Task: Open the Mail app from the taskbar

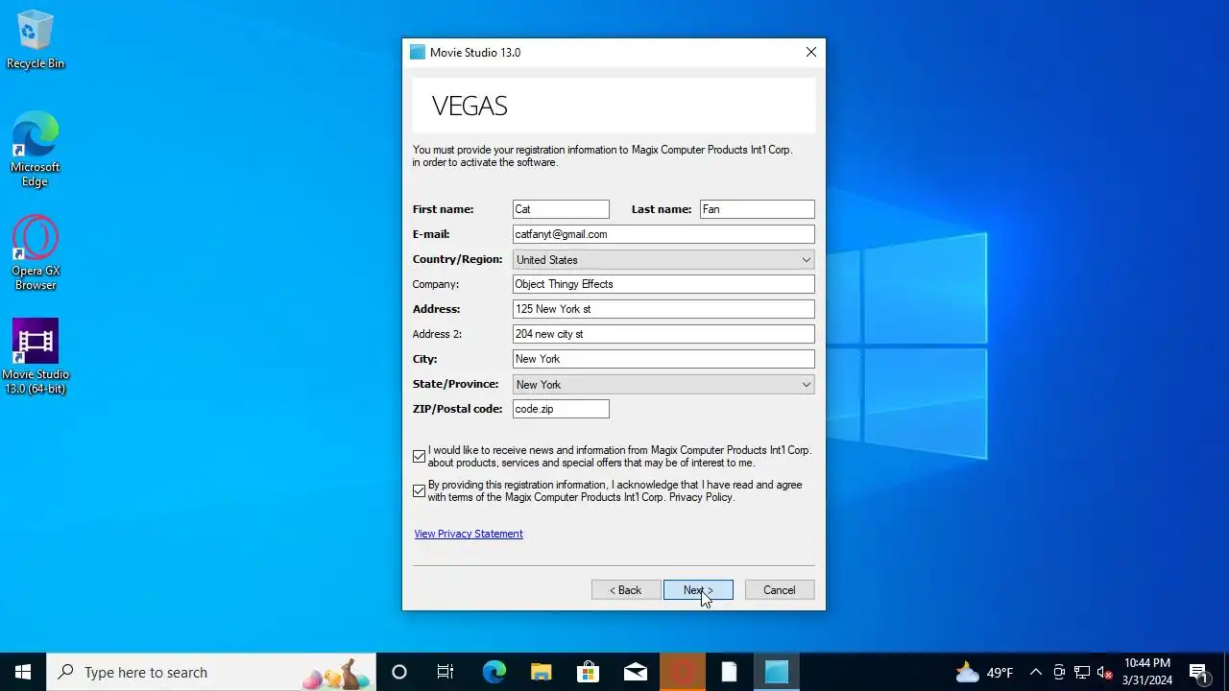Action: (635, 672)
